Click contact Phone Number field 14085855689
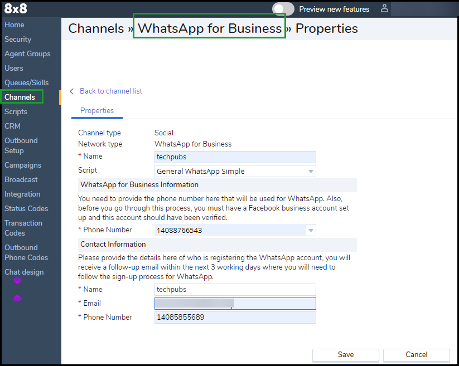459x366 pixels. click(235, 318)
